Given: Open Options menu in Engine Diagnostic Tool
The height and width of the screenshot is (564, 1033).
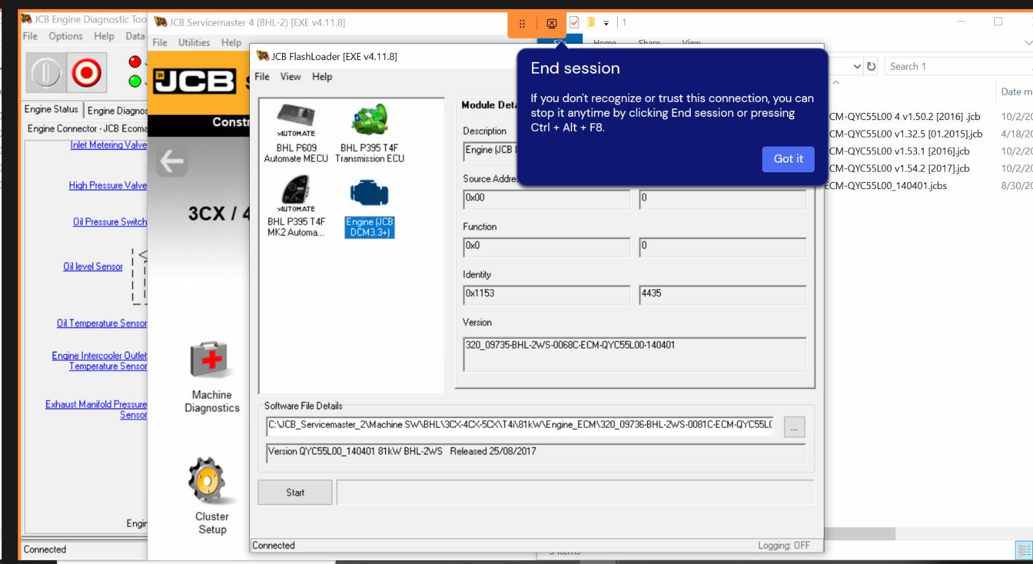Looking at the screenshot, I should tap(65, 36).
